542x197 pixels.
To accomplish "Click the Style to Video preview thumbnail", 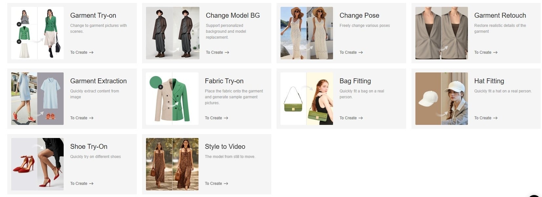I will pos(172,164).
